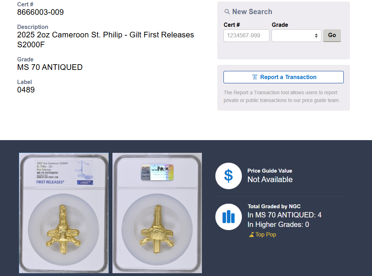Click the Grade dropdown stepper arrows
372x276 pixels.
[x=316, y=36]
